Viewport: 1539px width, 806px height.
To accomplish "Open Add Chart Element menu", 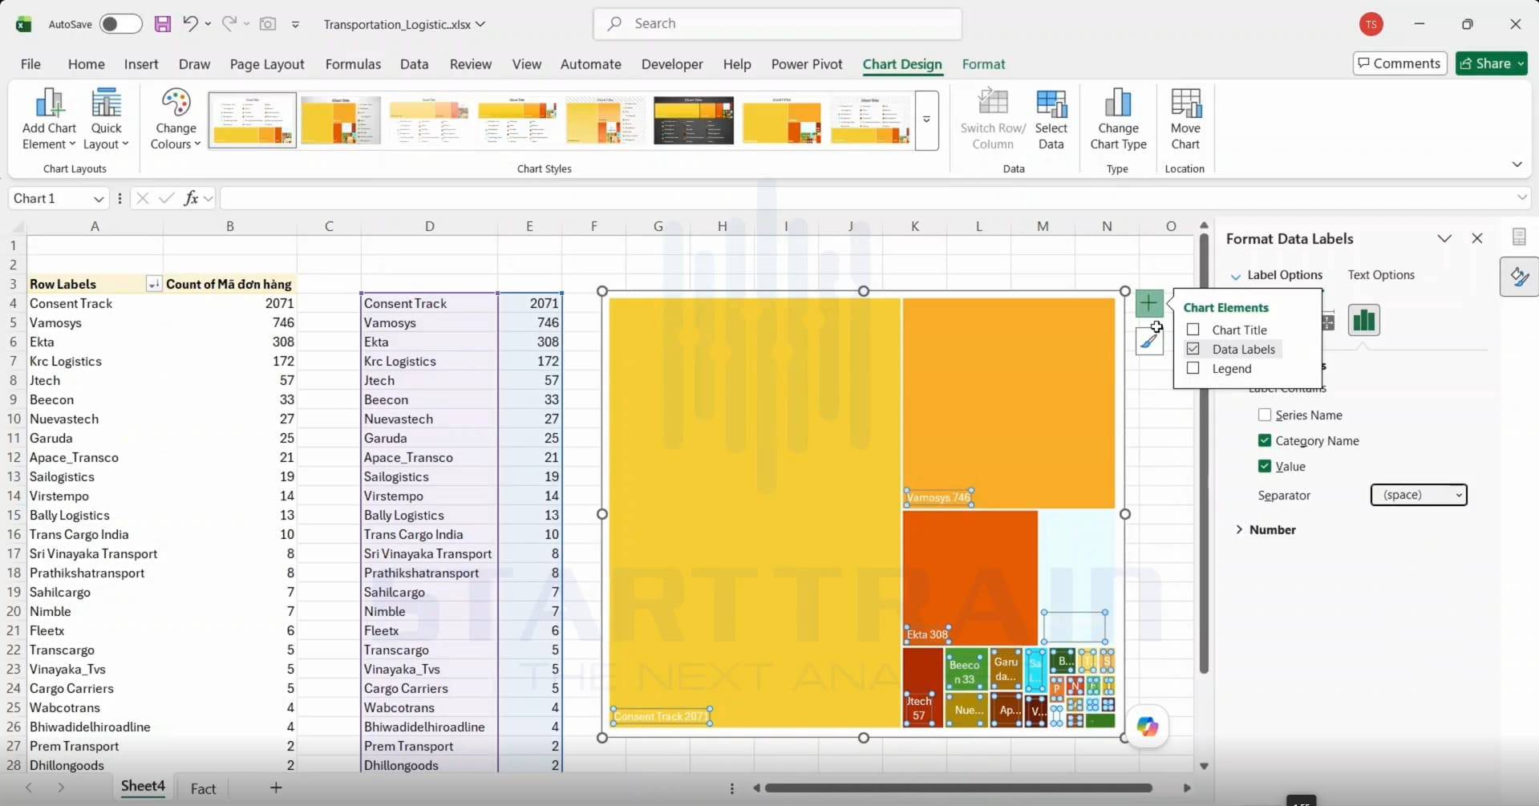I will tap(49, 119).
